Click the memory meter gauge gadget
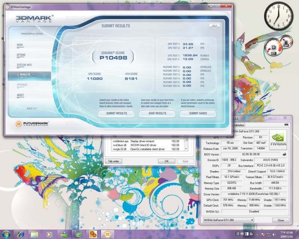 [x=286, y=42]
